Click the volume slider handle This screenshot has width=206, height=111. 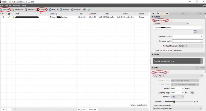[174, 102]
